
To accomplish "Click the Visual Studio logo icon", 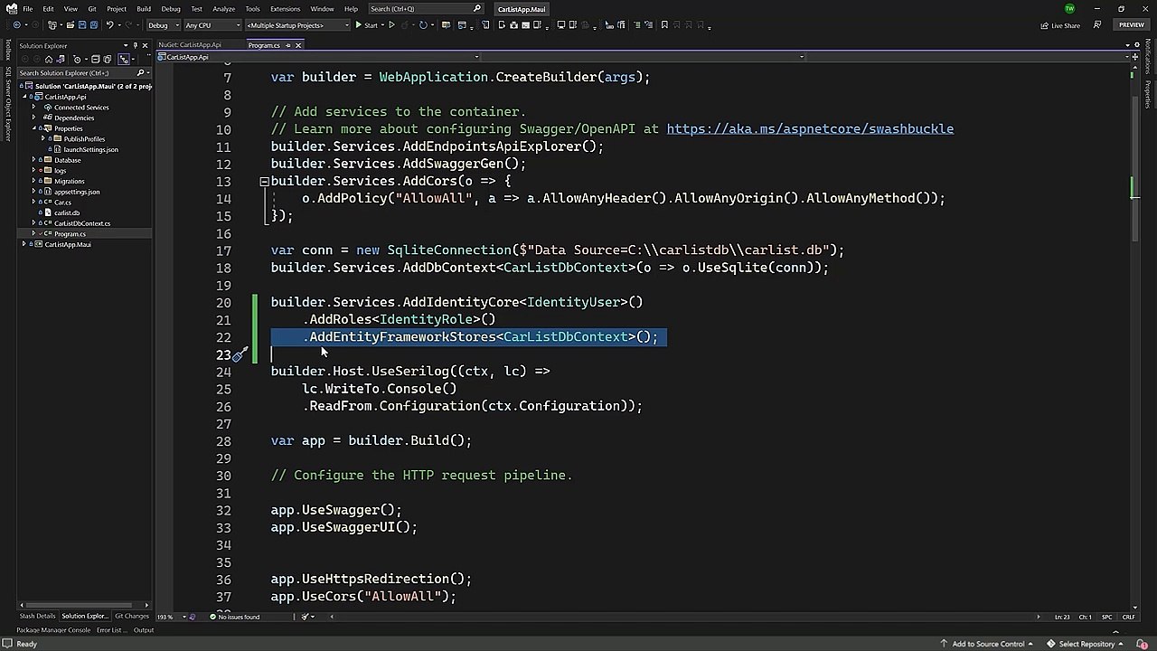I will tap(11, 9).
